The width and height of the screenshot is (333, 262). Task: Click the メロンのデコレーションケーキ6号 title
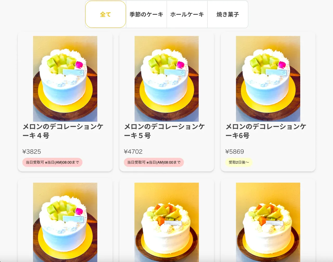click(x=266, y=131)
